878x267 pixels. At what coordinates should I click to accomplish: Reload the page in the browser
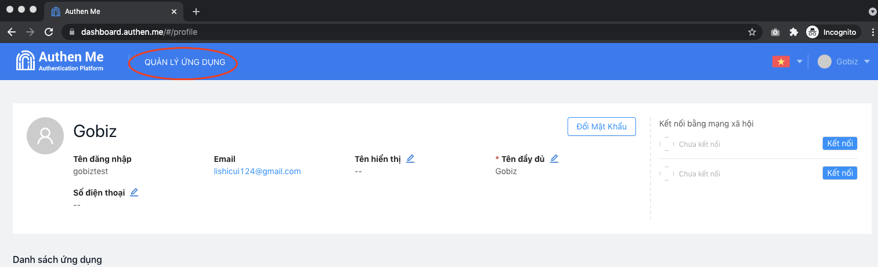(49, 33)
